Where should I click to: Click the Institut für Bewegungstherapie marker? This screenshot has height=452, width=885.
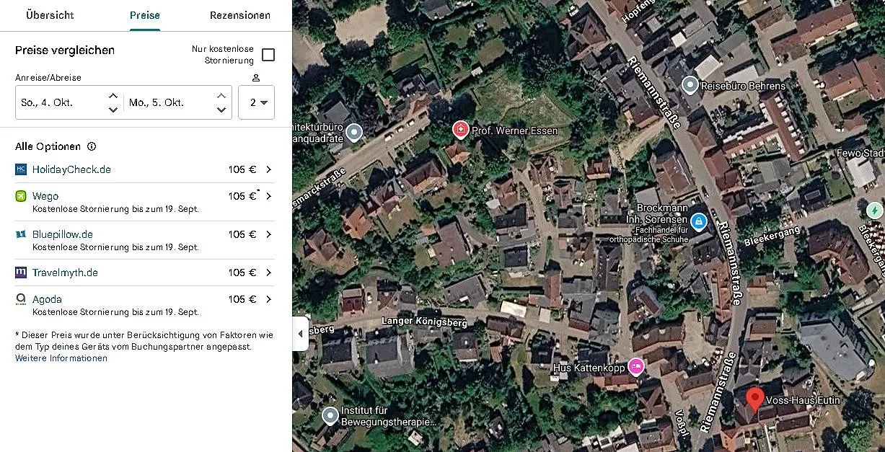point(330,416)
